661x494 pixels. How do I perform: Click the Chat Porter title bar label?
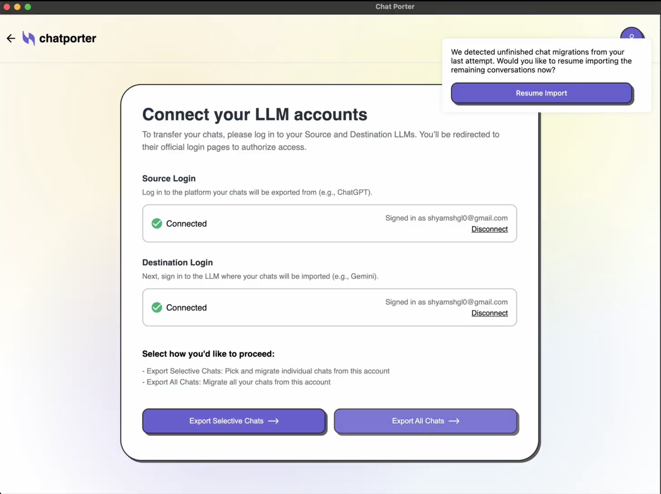(x=395, y=6)
